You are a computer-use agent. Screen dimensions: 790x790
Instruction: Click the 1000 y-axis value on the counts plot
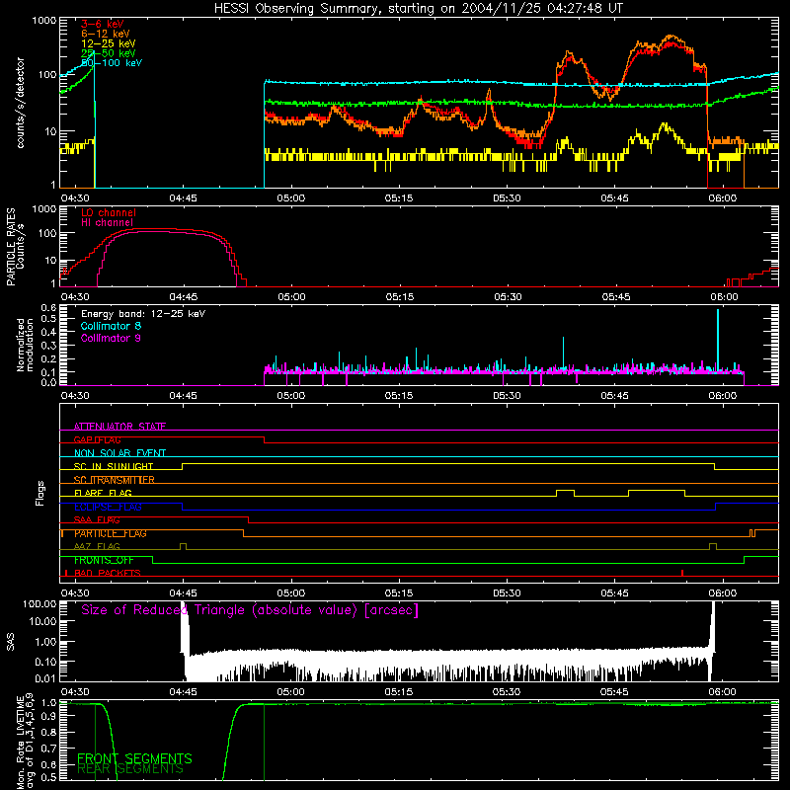pos(44,21)
